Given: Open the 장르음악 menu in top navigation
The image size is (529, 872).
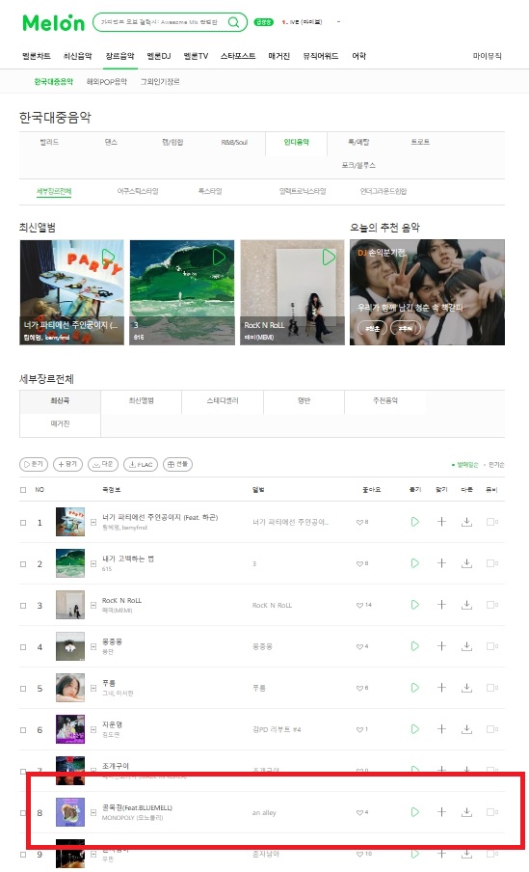Looking at the screenshot, I should [x=119, y=56].
